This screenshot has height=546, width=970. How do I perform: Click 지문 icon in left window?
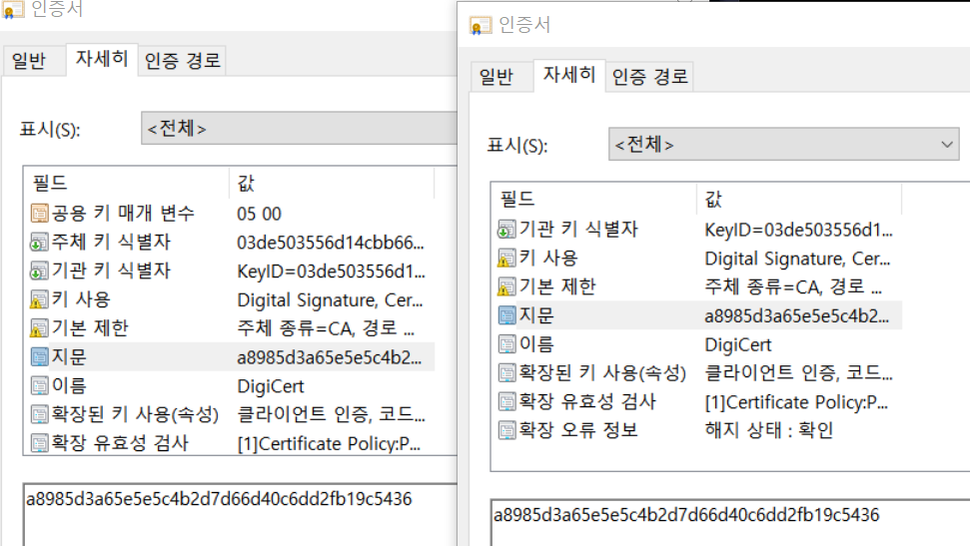(x=39, y=356)
